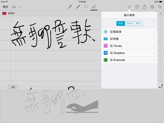Viewport: 164px width, 123px height.
Task: Open the settings gear
Action: 152,7
